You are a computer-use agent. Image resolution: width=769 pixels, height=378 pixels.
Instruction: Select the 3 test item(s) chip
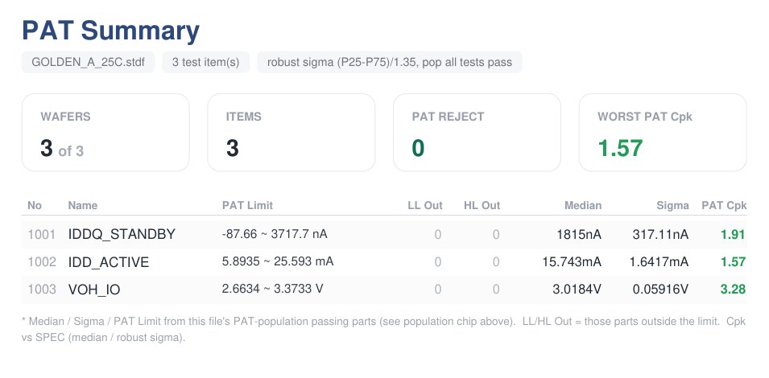(206, 62)
